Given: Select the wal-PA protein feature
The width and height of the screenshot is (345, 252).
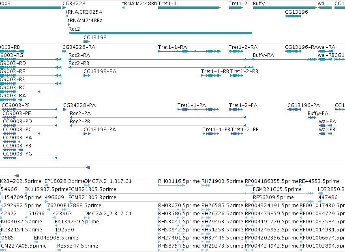Looking at the screenshot, I should 326,126.
